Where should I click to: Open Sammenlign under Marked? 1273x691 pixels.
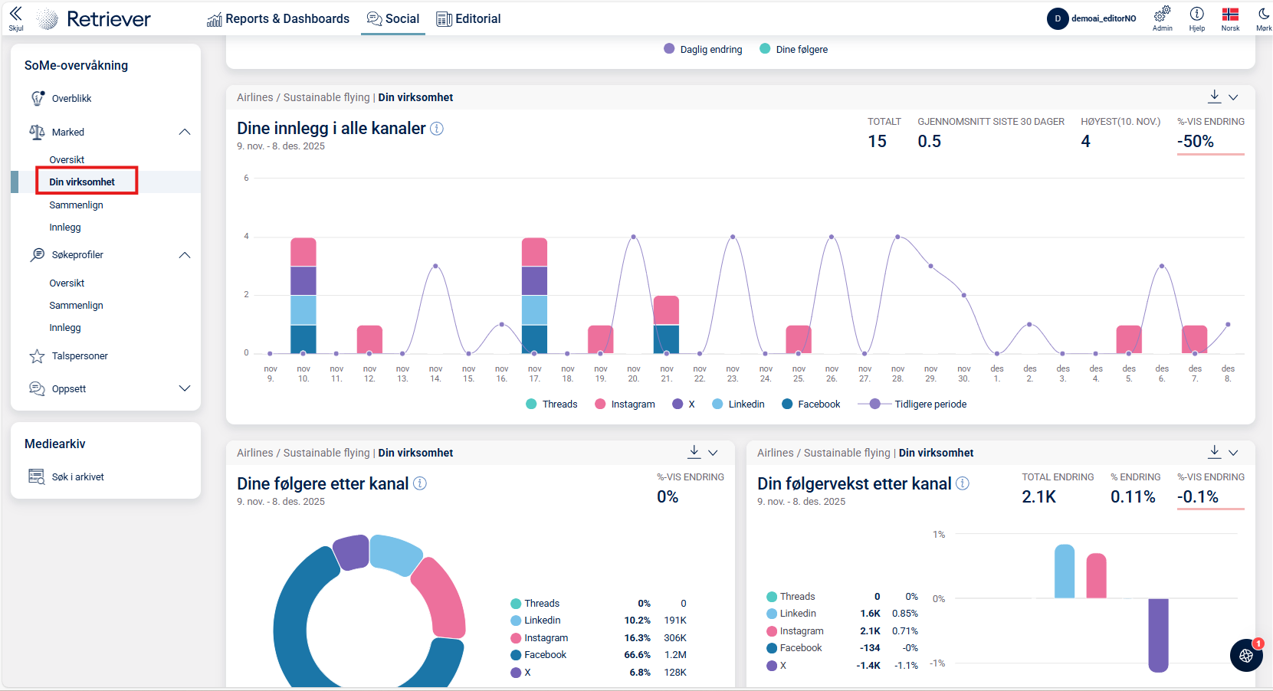point(76,205)
